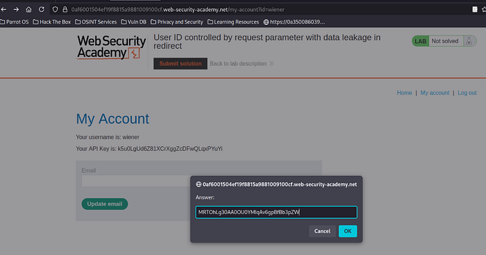The image size is (486, 255).
Task: Confirm the answer with OK button
Action: pyautogui.click(x=348, y=231)
